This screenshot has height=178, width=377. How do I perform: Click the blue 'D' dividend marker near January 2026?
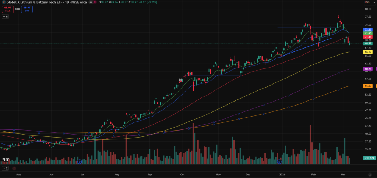click(x=279, y=161)
